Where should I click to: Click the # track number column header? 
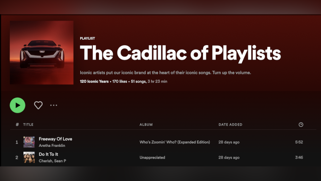coord(17,125)
